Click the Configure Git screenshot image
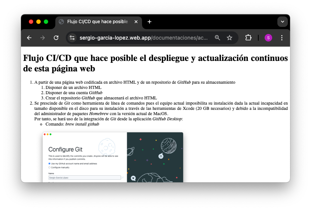Viewport: 311px width, 210px height. coord(113,157)
